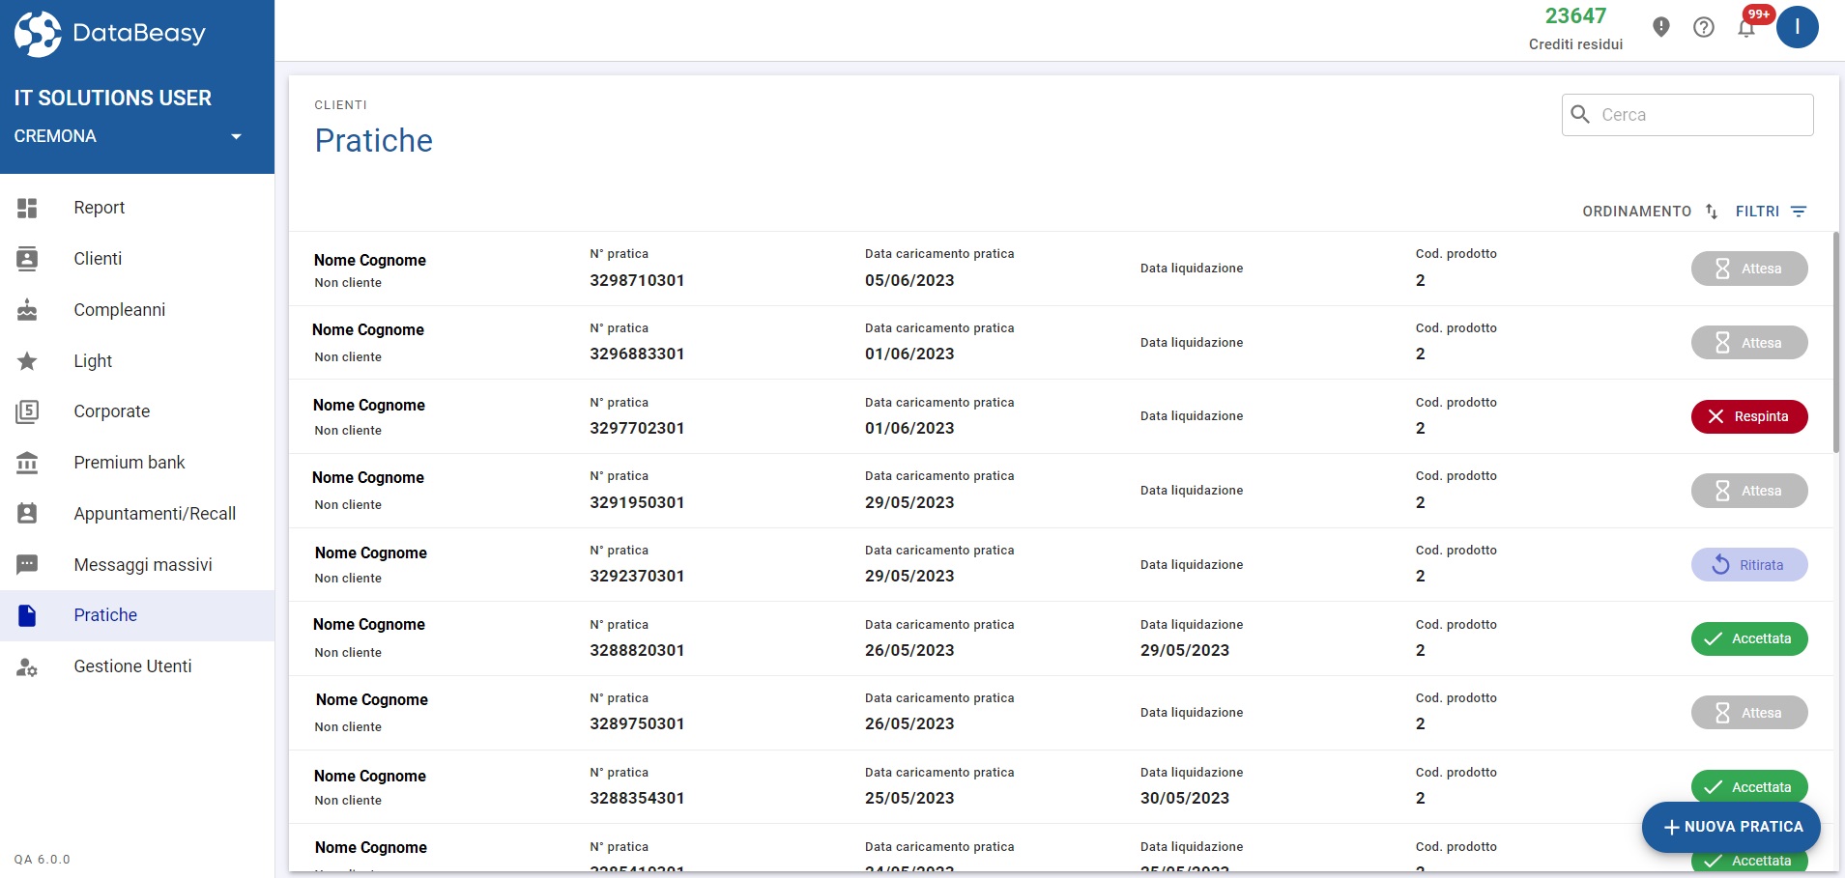Open Appuntamenti/Recall in the sidebar
1845x878 pixels.
point(155,514)
